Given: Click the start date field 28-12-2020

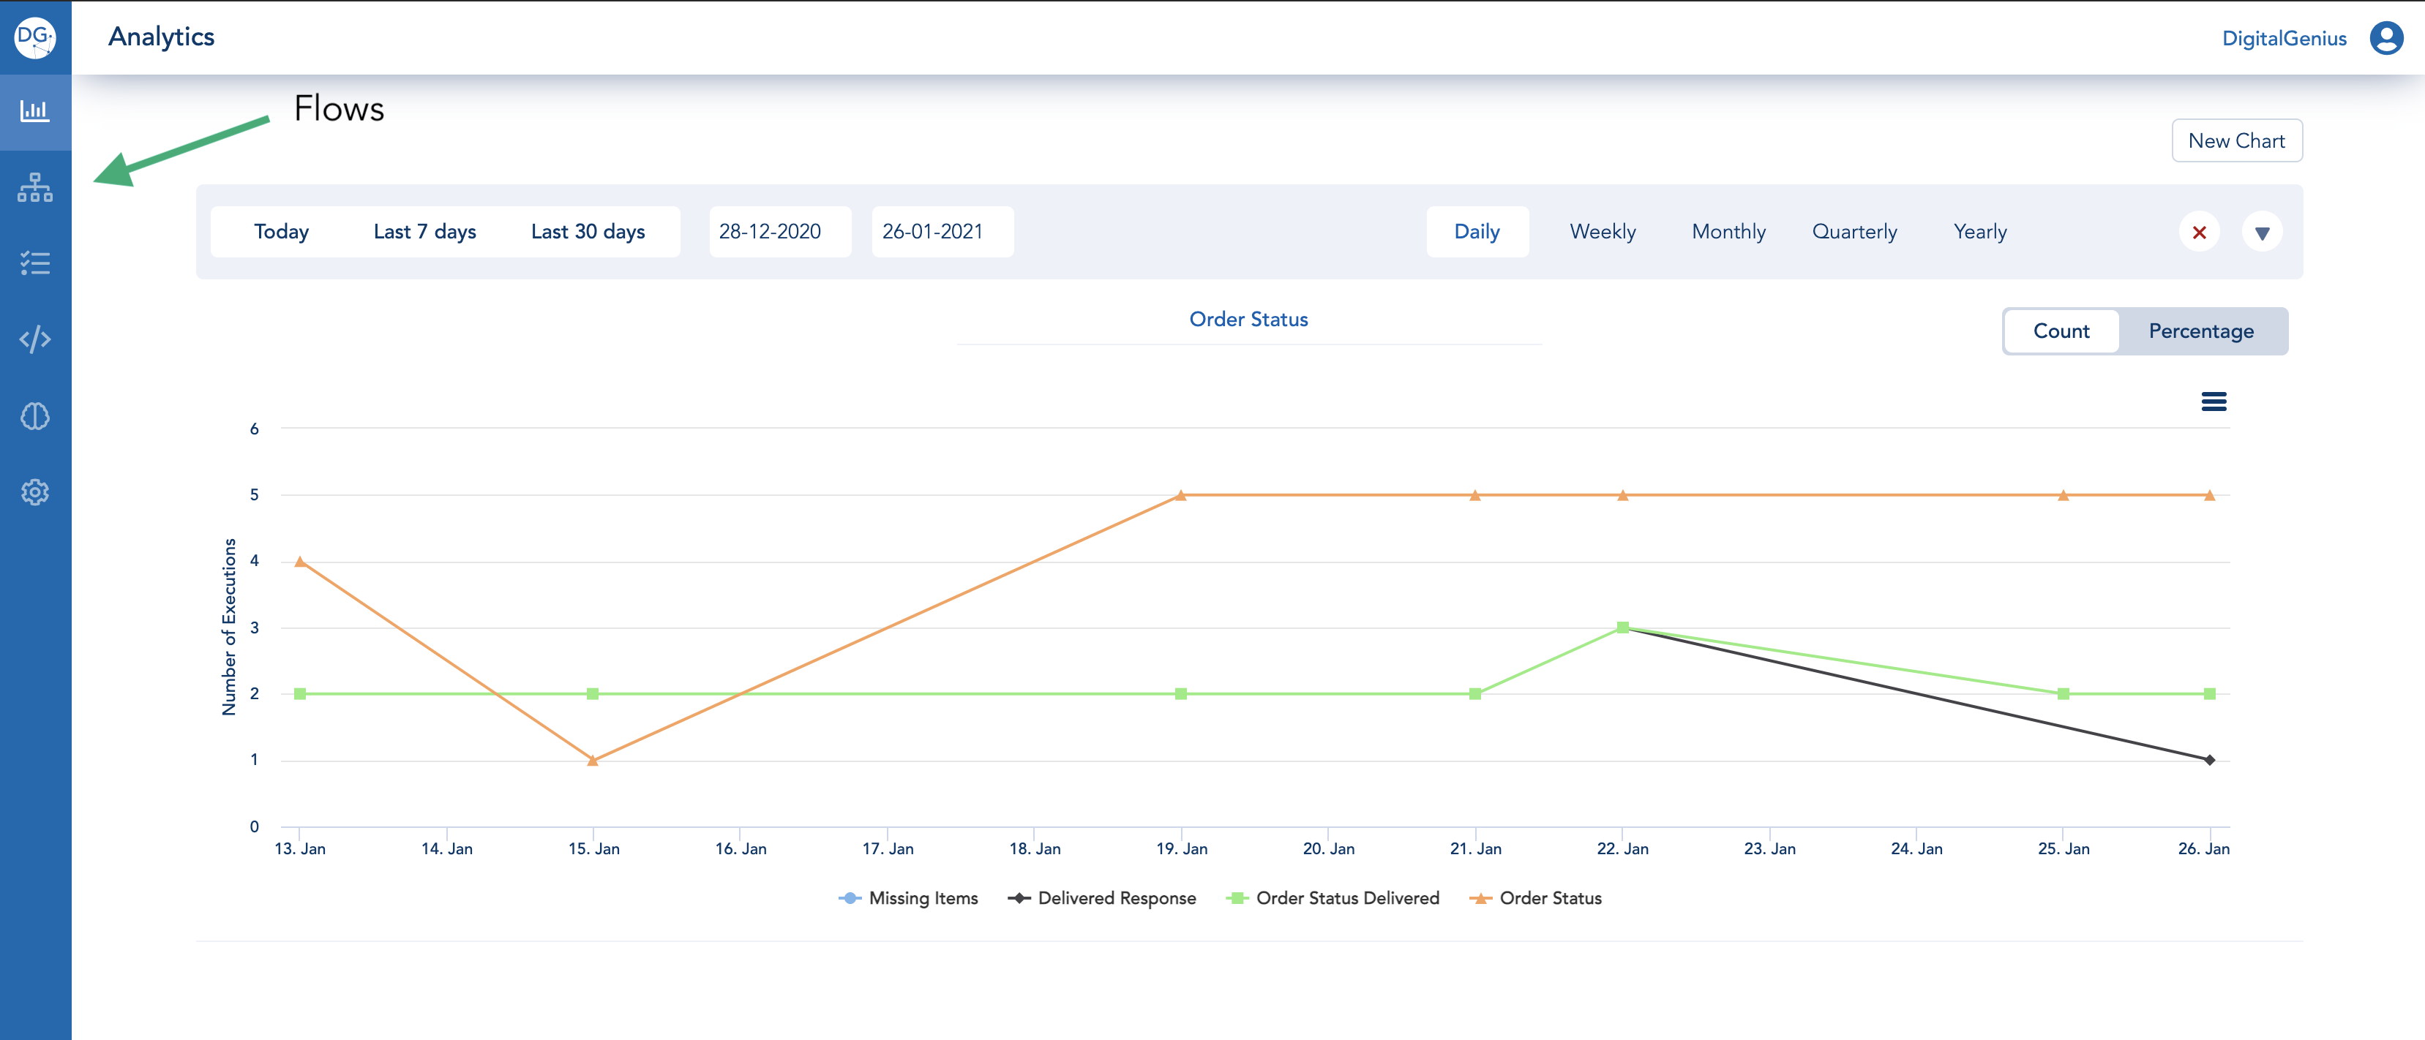Looking at the screenshot, I should pos(779,232).
